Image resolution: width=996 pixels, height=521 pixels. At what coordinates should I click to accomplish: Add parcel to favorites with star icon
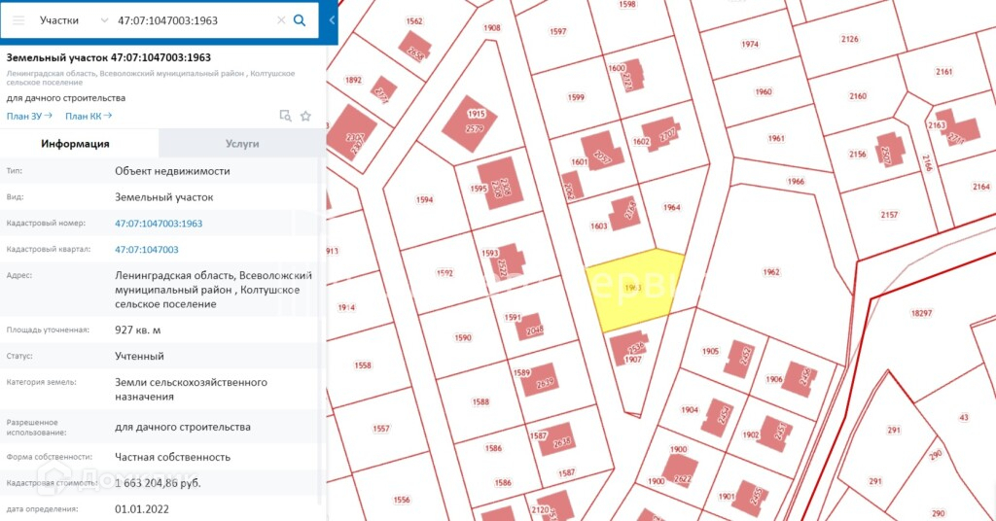305,116
